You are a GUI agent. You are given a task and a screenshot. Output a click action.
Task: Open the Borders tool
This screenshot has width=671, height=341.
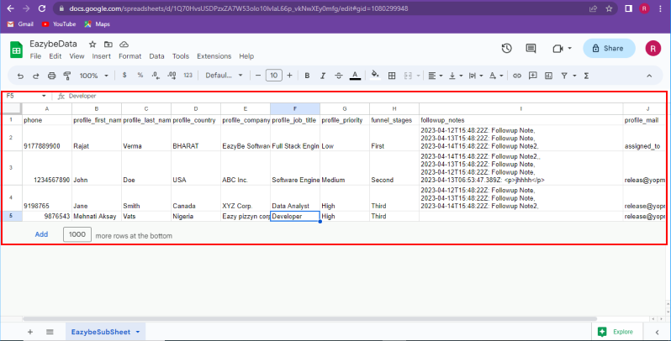coord(392,76)
